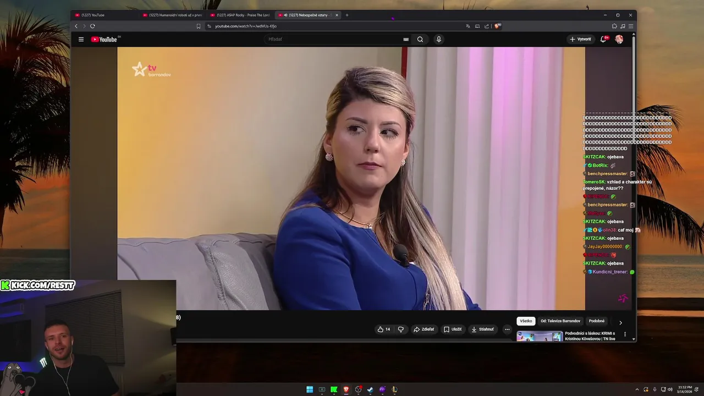Open the Kick app on the taskbar
Viewport: 704px width, 396px height.
coord(334,389)
